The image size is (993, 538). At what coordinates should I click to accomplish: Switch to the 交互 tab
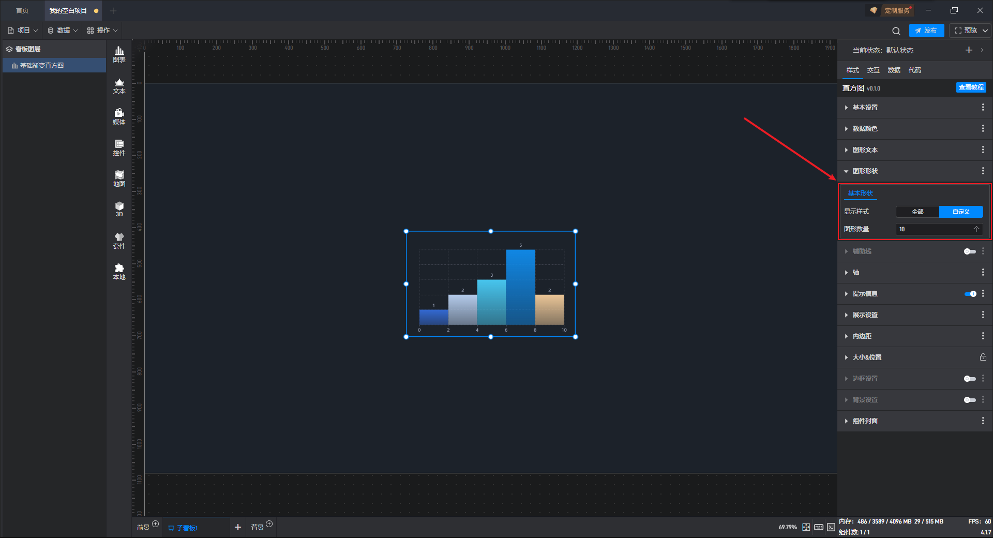tap(873, 70)
